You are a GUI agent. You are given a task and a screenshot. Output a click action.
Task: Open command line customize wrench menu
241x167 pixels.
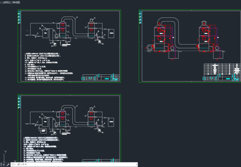pos(8,165)
